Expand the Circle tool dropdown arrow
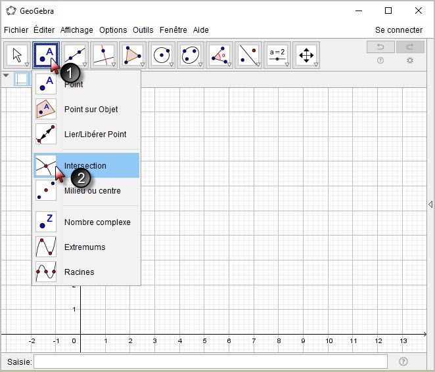Image resolution: width=435 pixels, height=372 pixels. tap(172, 64)
